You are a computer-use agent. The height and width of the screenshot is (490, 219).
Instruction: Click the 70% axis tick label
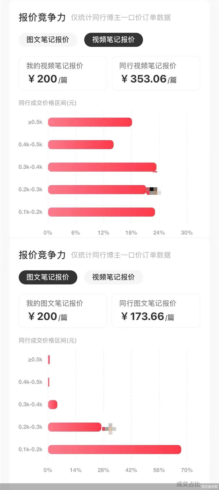pos(187,470)
